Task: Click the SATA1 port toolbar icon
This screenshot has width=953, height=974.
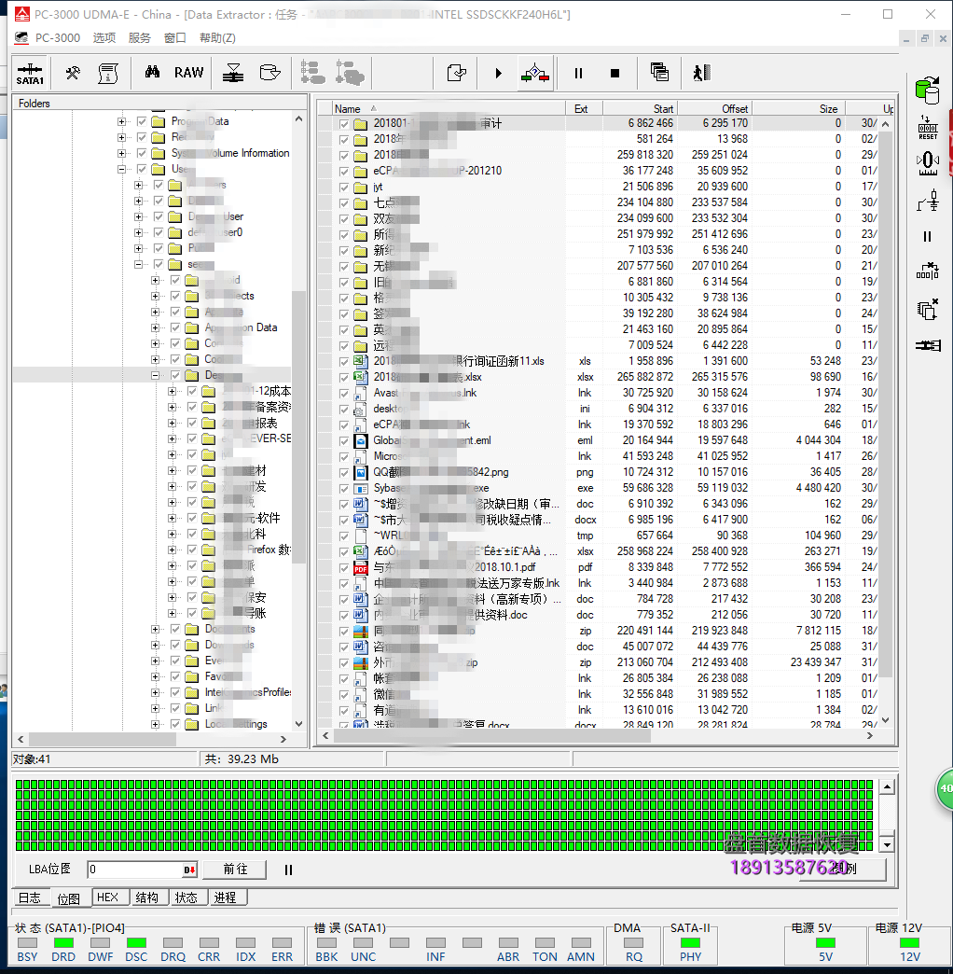Action: point(30,73)
